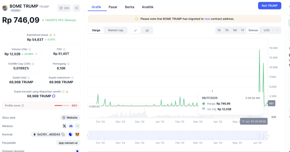This screenshot has height=152, width=290.
Task: Open the Berita tab
Action: [x=129, y=7]
